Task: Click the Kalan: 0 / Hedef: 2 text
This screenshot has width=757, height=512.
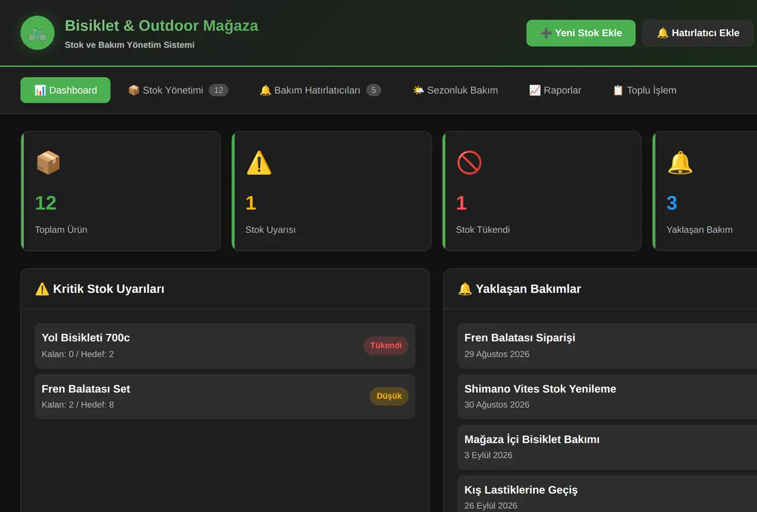Action: [78, 354]
